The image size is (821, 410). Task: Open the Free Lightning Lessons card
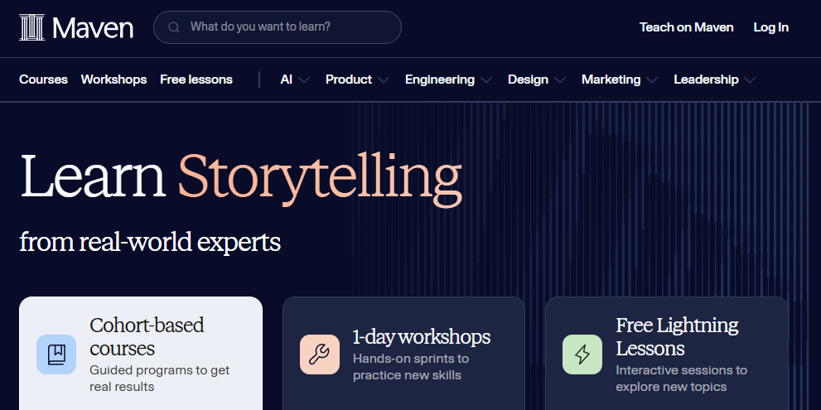click(x=667, y=354)
